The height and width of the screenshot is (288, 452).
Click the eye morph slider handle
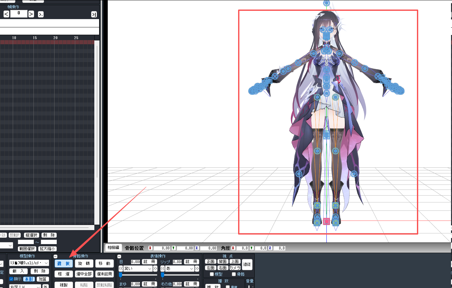pyautogui.click(x=120, y=275)
